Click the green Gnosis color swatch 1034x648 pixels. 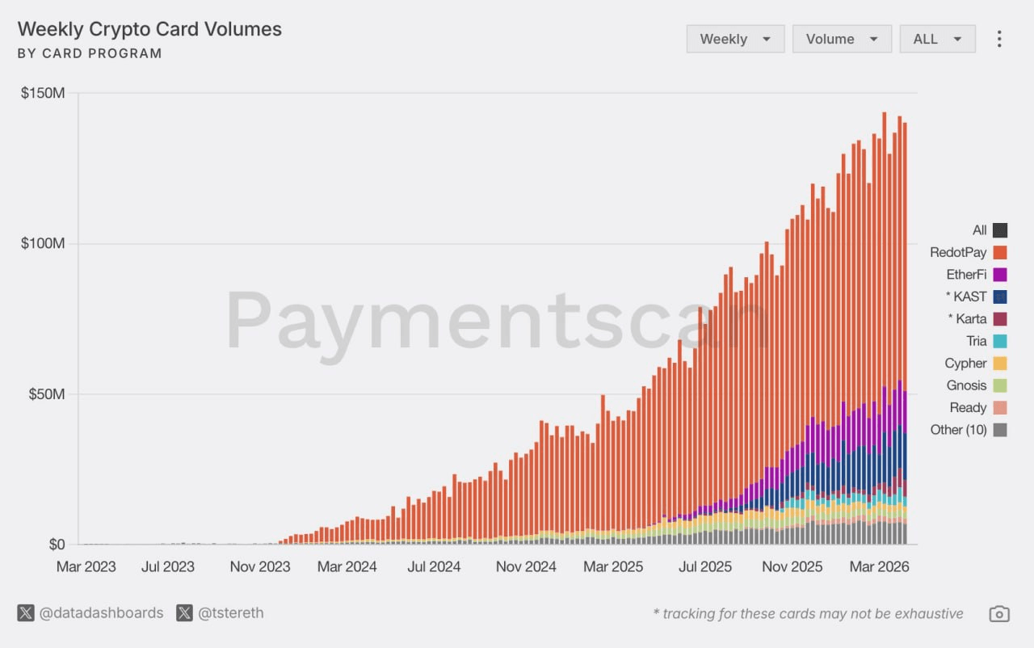click(1000, 385)
